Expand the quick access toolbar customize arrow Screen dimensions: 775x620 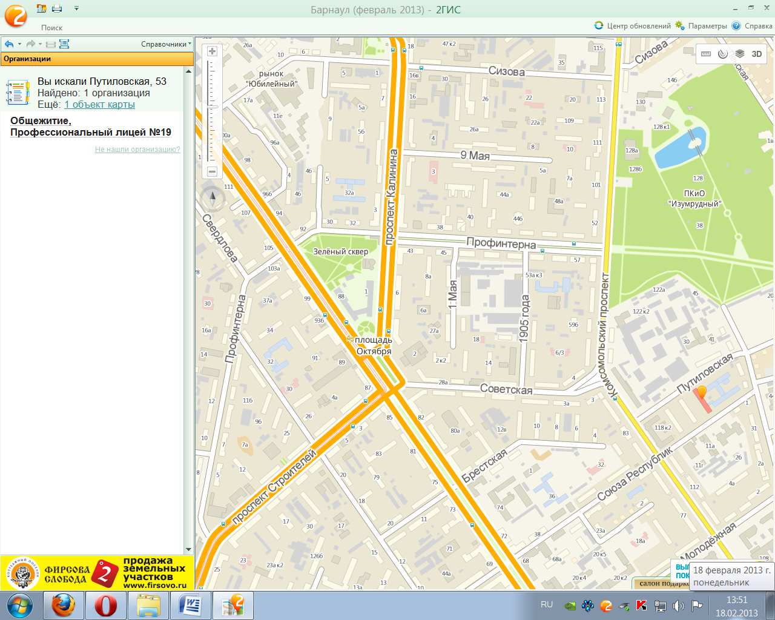(x=76, y=8)
